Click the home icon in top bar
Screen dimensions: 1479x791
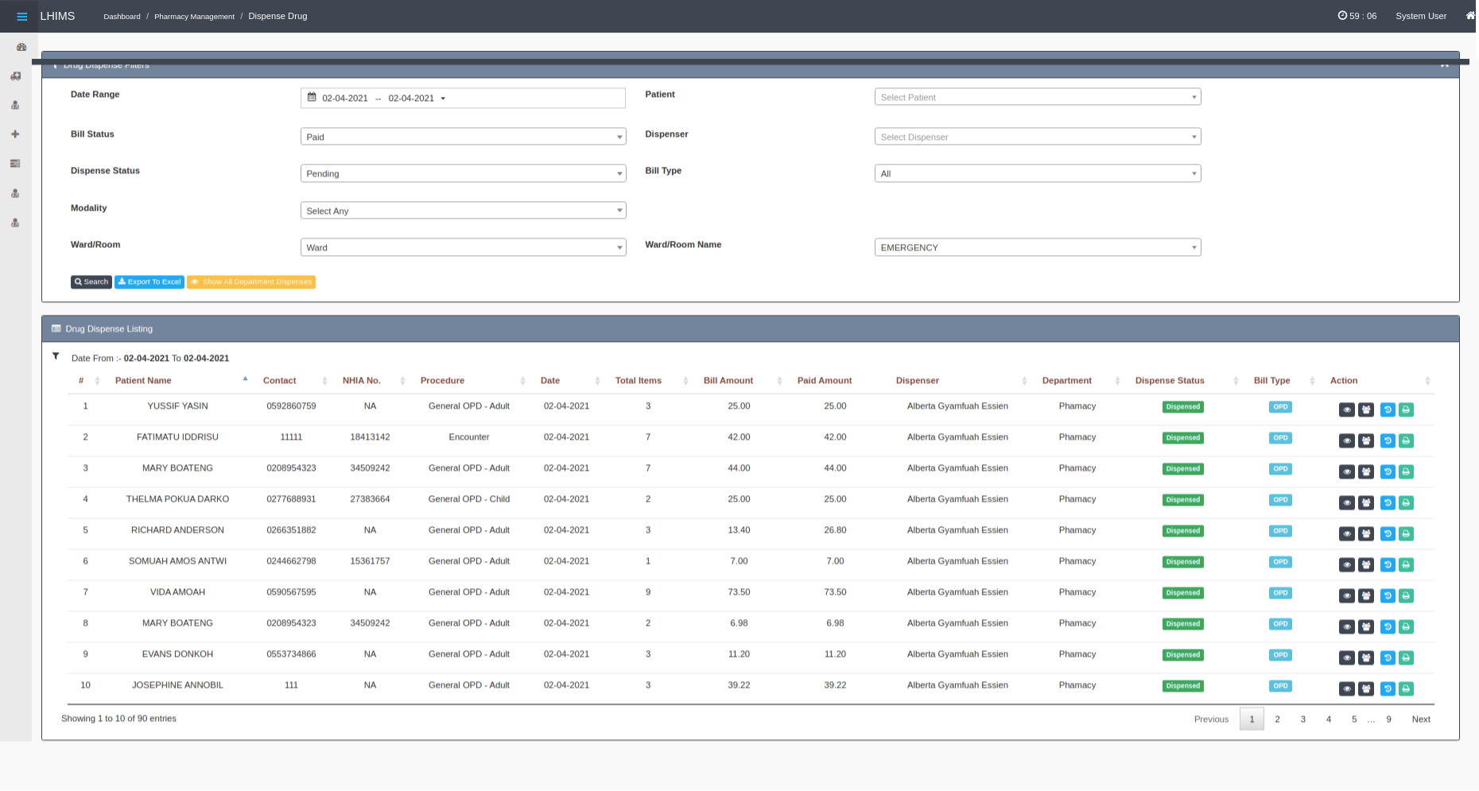point(1470,16)
